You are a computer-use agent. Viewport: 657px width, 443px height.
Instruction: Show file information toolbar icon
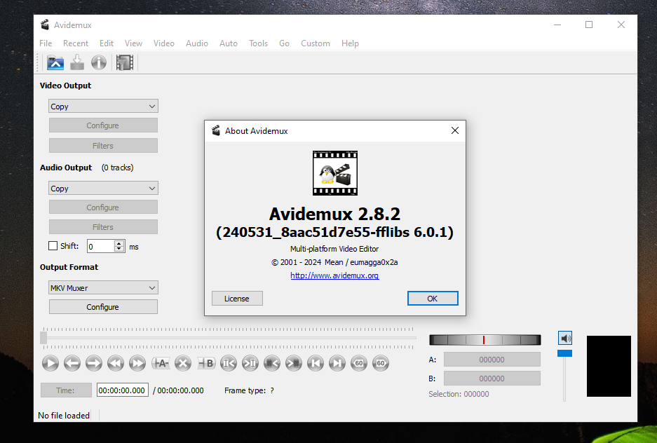pos(99,63)
